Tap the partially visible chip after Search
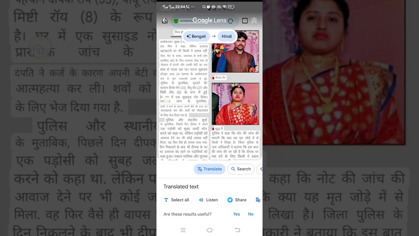 pos(260,169)
